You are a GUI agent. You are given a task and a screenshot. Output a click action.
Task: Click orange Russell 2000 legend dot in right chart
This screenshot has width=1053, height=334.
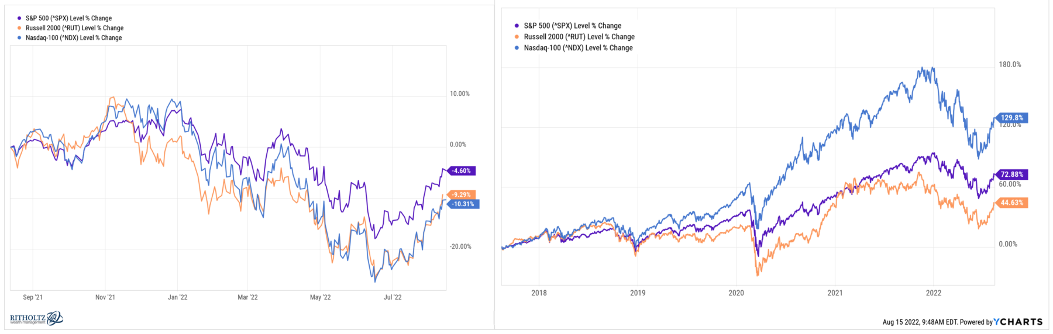[517, 37]
